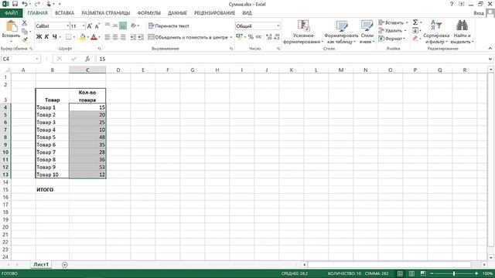Screen dimensions: 495x278
Task: Click the zoom in plus button
Action: pos(476,273)
